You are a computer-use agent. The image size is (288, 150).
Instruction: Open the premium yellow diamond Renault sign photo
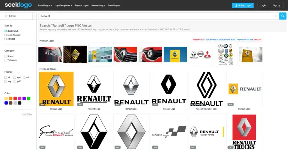[x=75, y=54]
